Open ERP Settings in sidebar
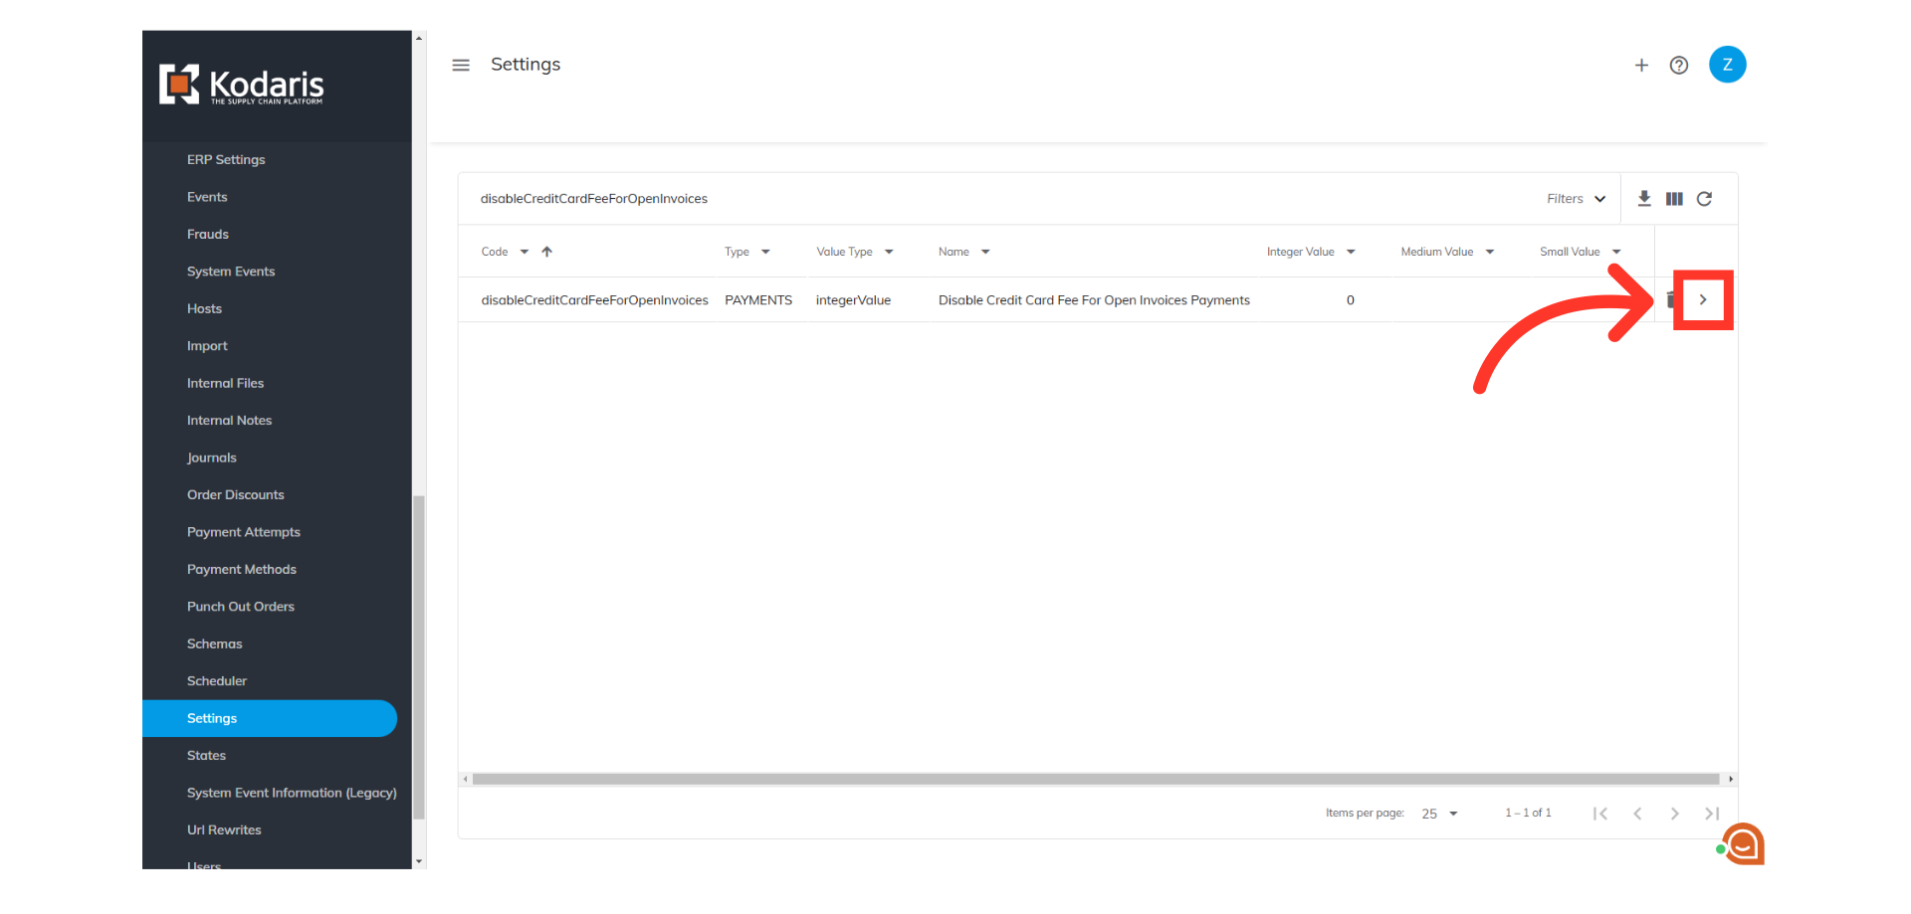This screenshot has width=1911, height=914. (x=226, y=159)
